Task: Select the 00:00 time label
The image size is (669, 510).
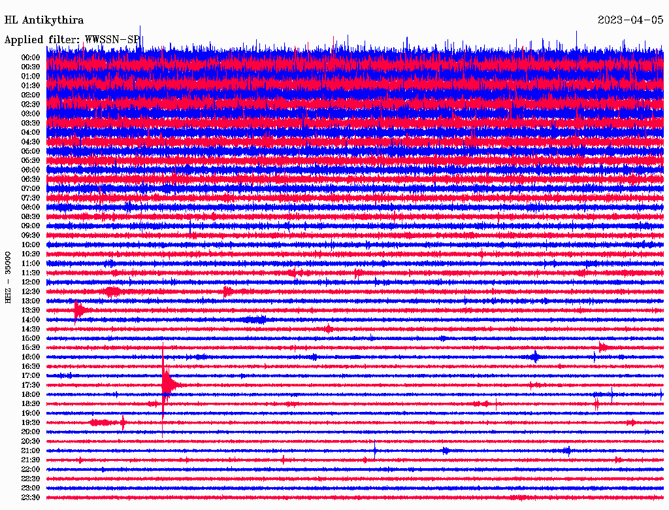Action: click(31, 58)
